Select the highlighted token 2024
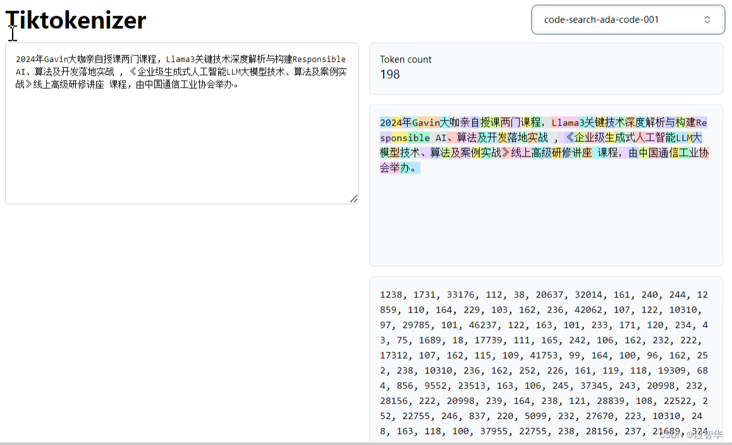 [391, 122]
